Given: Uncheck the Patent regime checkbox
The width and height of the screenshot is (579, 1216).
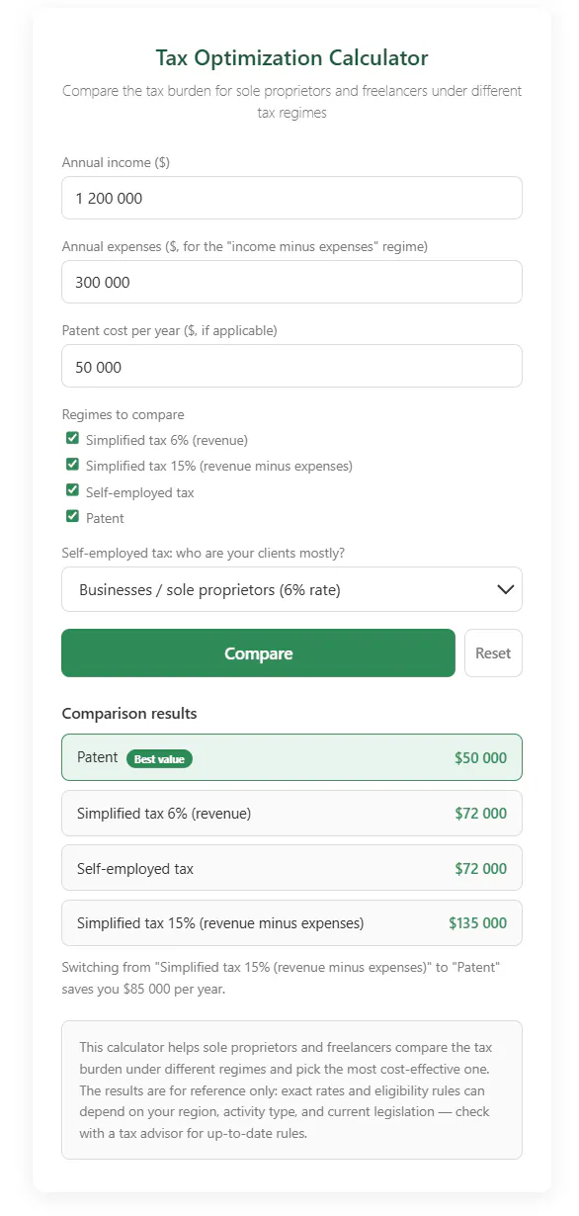Looking at the screenshot, I should (72, 516).
